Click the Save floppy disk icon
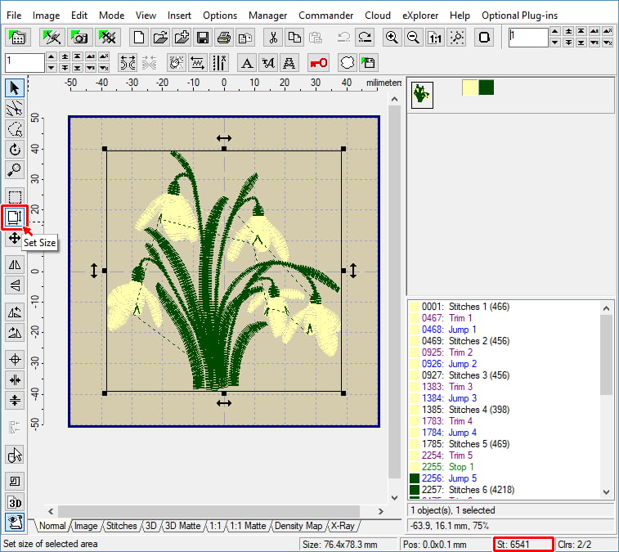The width and height of the screenshot is (619, 552). (x=202, y=38)
